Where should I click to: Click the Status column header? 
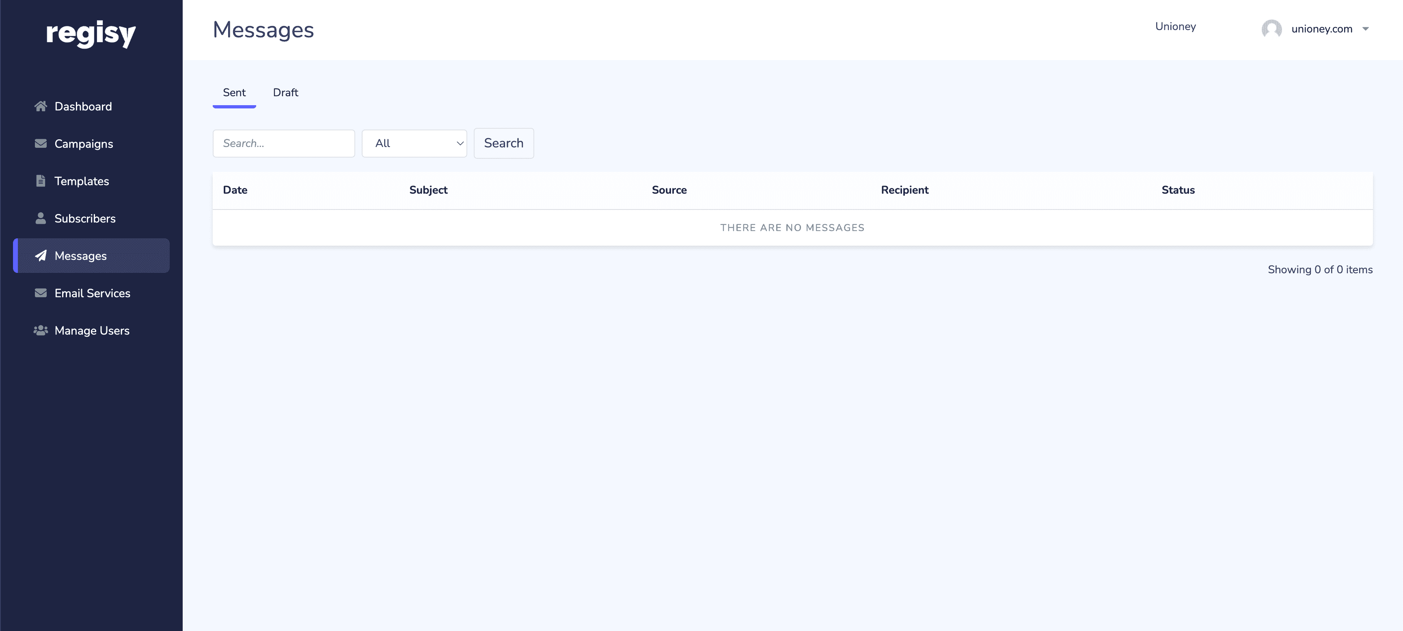pos(1178,190)
